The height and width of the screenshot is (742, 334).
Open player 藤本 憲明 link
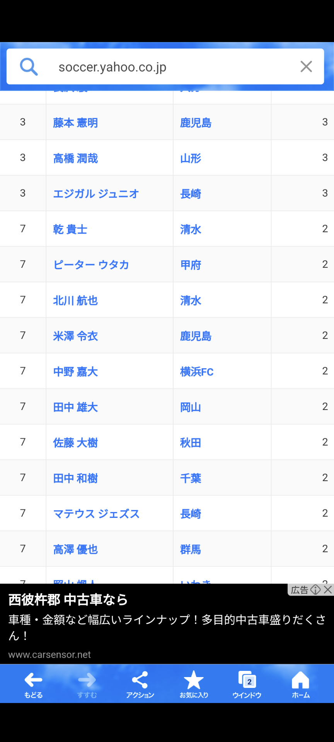[75, 123]
